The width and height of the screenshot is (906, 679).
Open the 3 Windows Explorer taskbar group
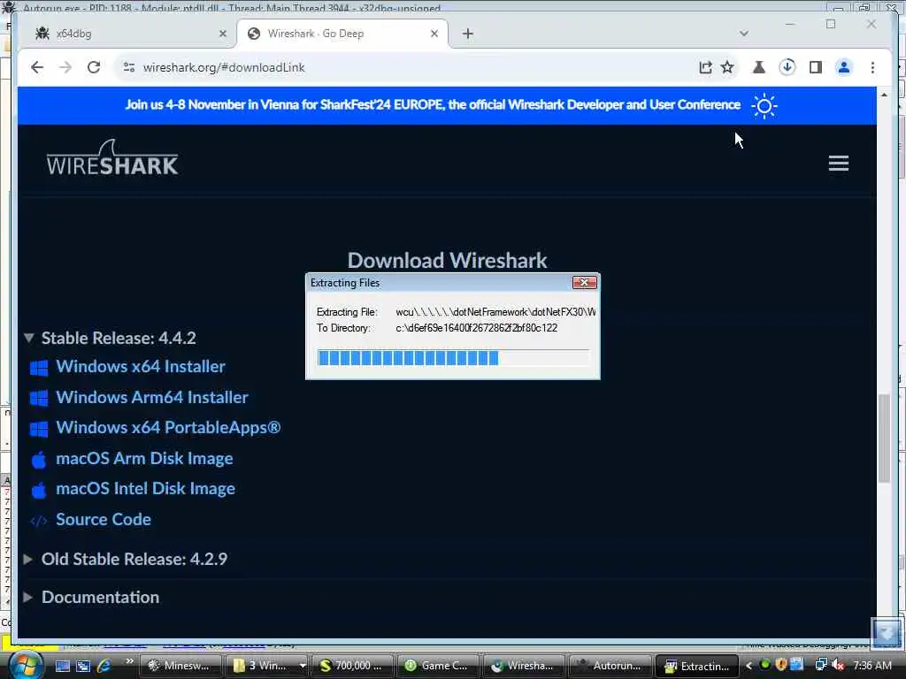point(266,666)
